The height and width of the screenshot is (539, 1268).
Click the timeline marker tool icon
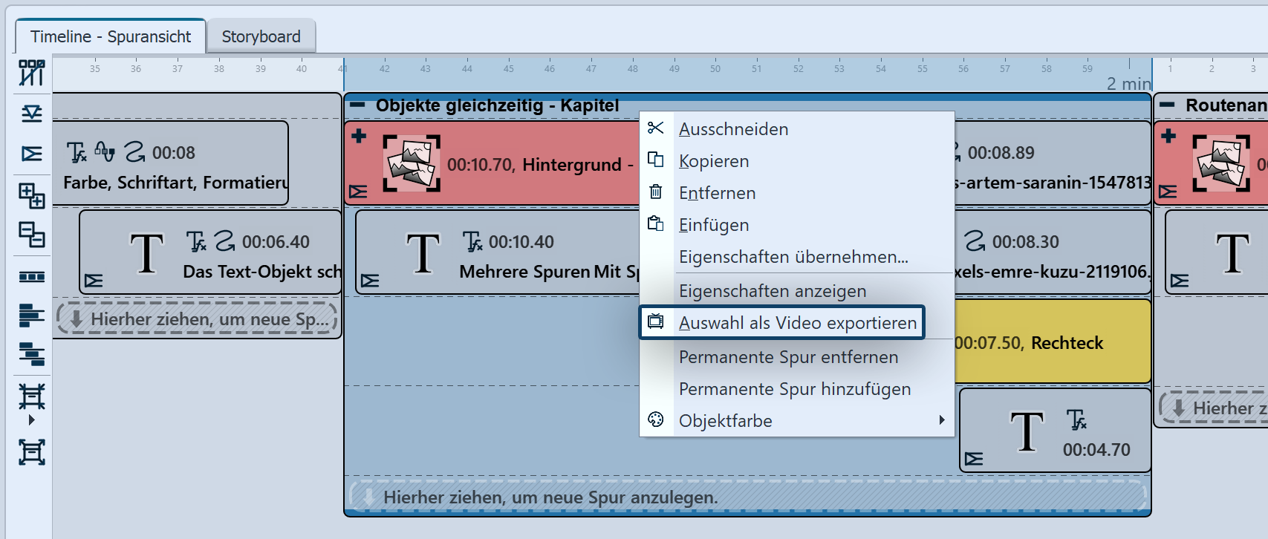coord(32,73)
